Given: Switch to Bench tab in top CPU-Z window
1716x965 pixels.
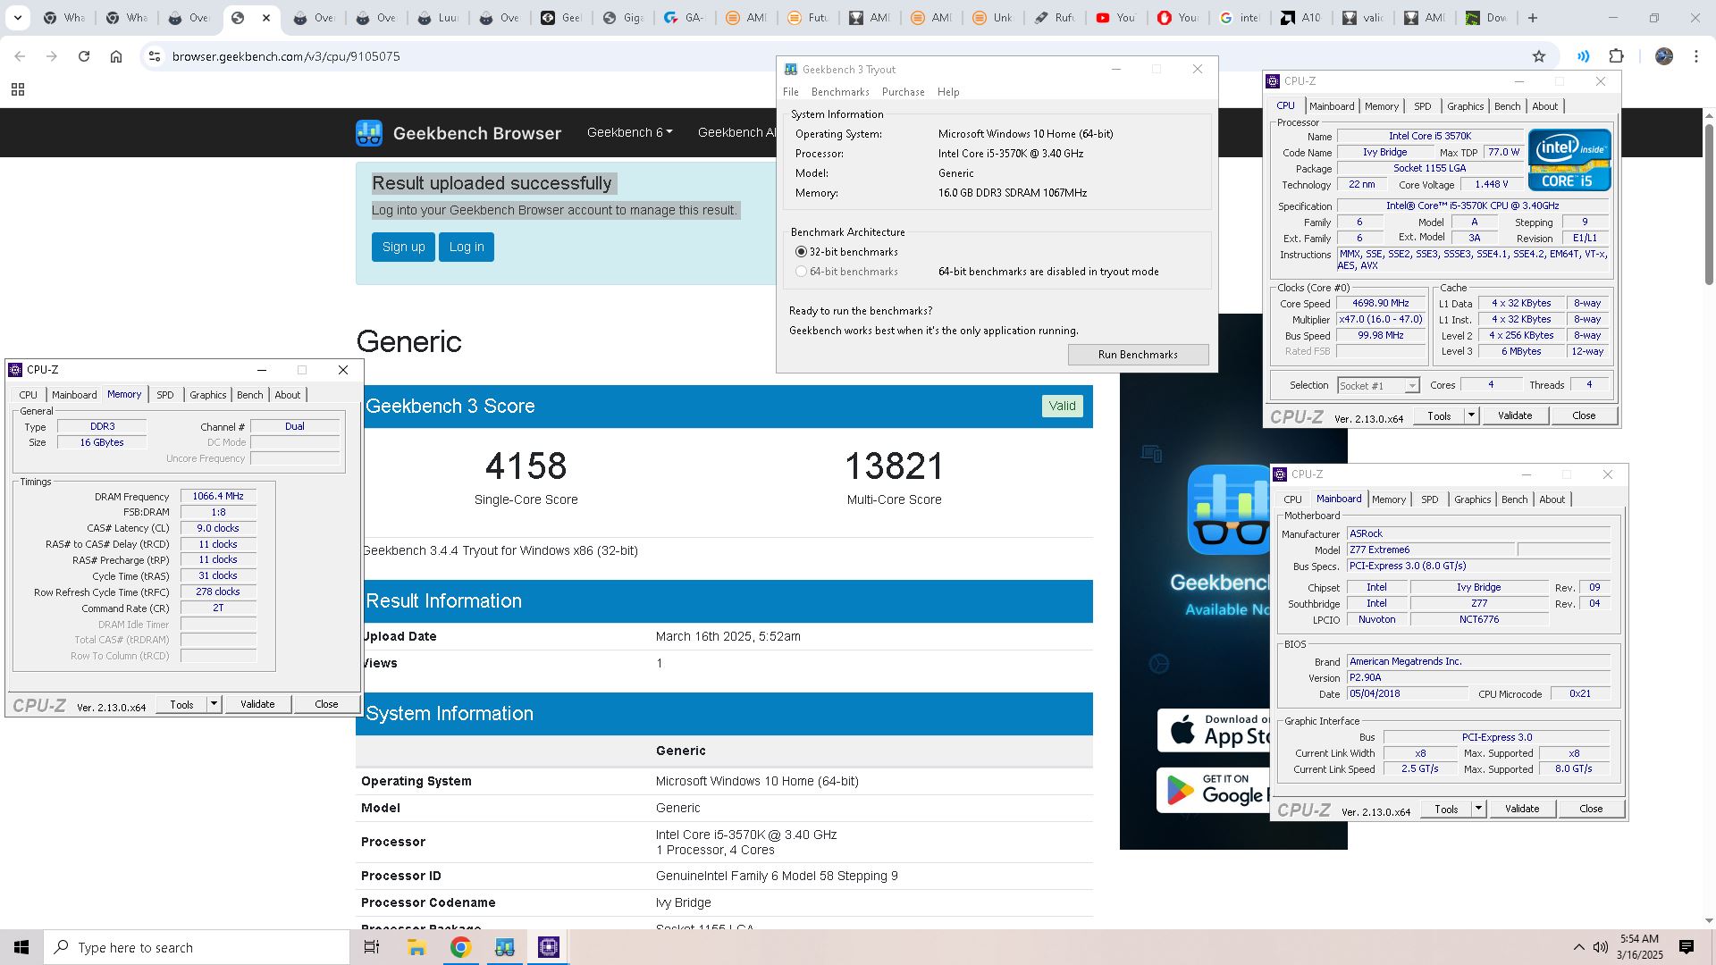Looking at the screenshot, I should (1507, 106).
